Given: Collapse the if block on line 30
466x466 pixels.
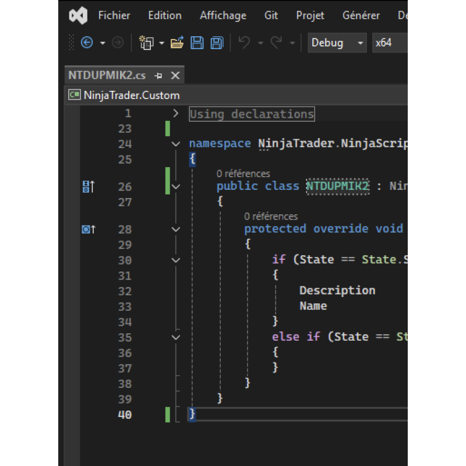Looking at the screenshot, I should 176,260.
